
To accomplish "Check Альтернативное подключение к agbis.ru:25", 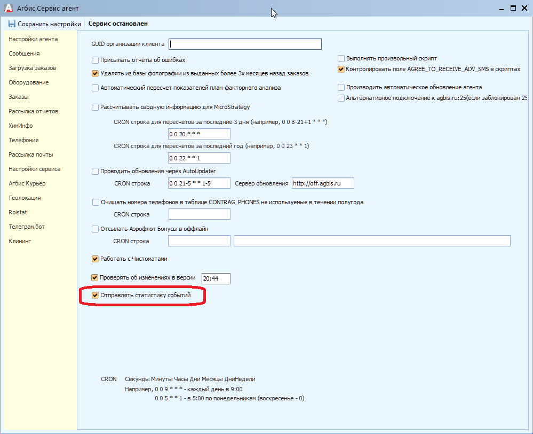I will tap(341, 98).
